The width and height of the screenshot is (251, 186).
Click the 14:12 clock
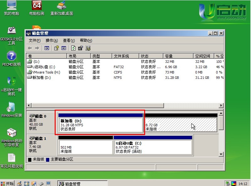[243, 184]
